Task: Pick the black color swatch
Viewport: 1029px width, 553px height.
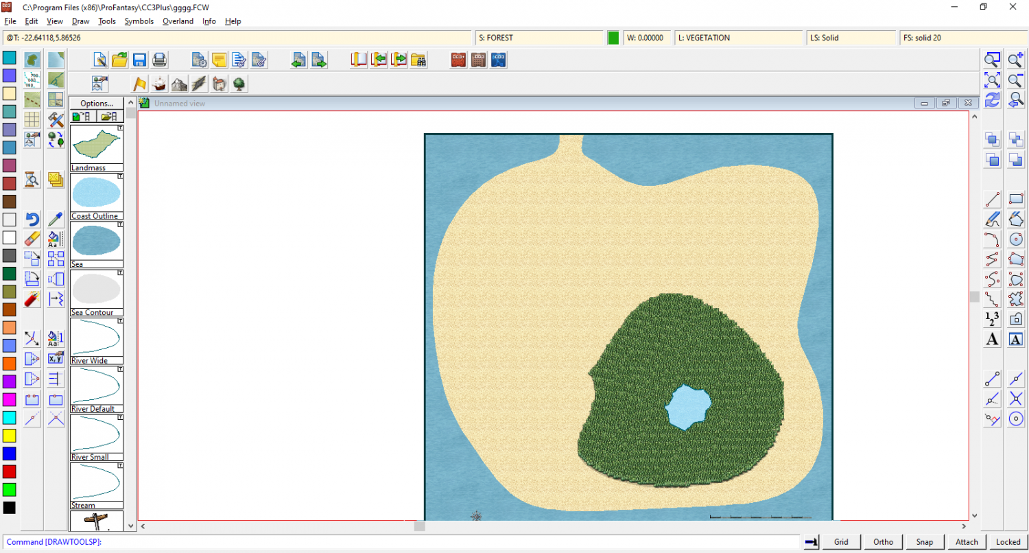Action: (x=9, y=508)
